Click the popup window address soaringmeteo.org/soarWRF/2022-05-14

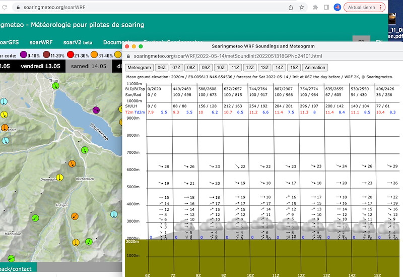(228, 56)
